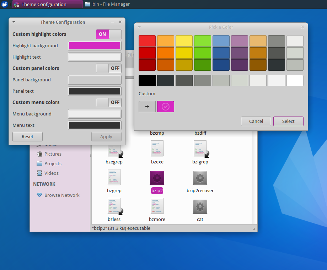
Task: Select the bzexe file icon
Action: (157, 148)
